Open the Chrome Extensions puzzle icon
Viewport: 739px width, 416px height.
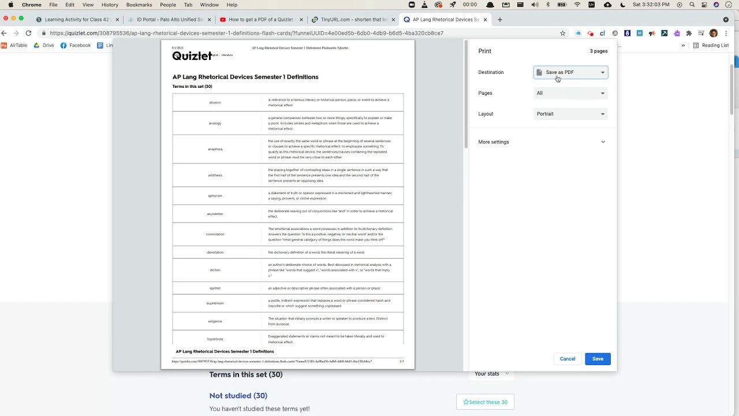pyautogui.click(x=689, y=34)
